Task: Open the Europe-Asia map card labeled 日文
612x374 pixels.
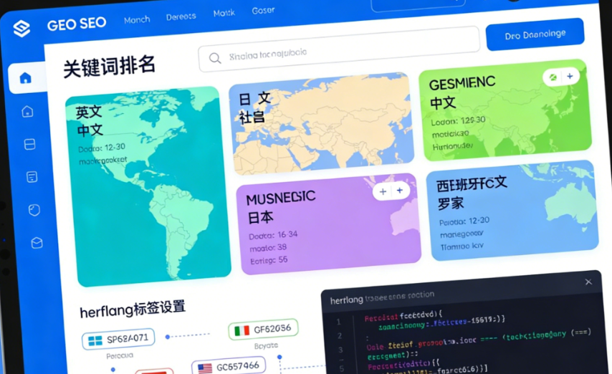Action: [321, 124]
